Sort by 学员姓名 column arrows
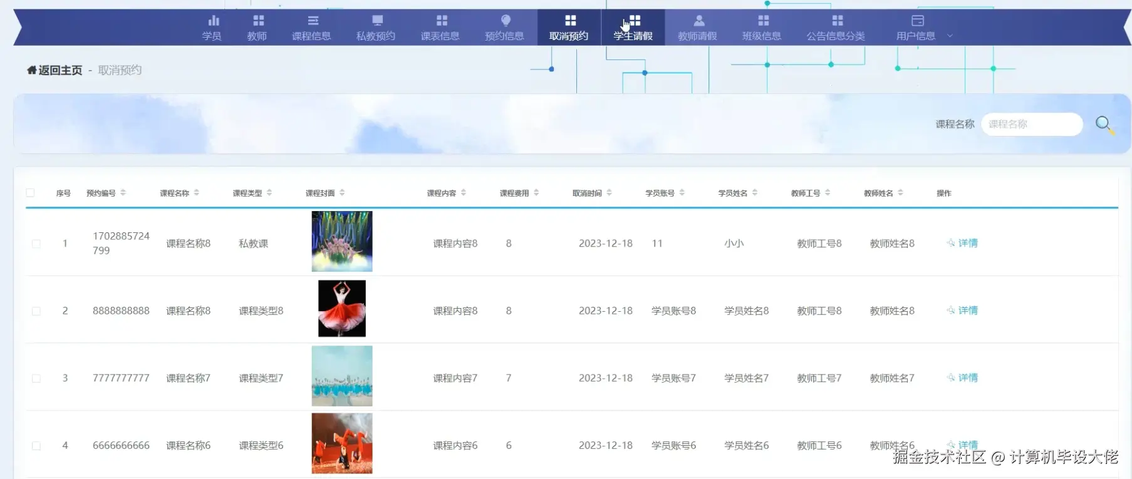Screen dimensions: 1132x479 pyautogui.click(x=755, y=193)
